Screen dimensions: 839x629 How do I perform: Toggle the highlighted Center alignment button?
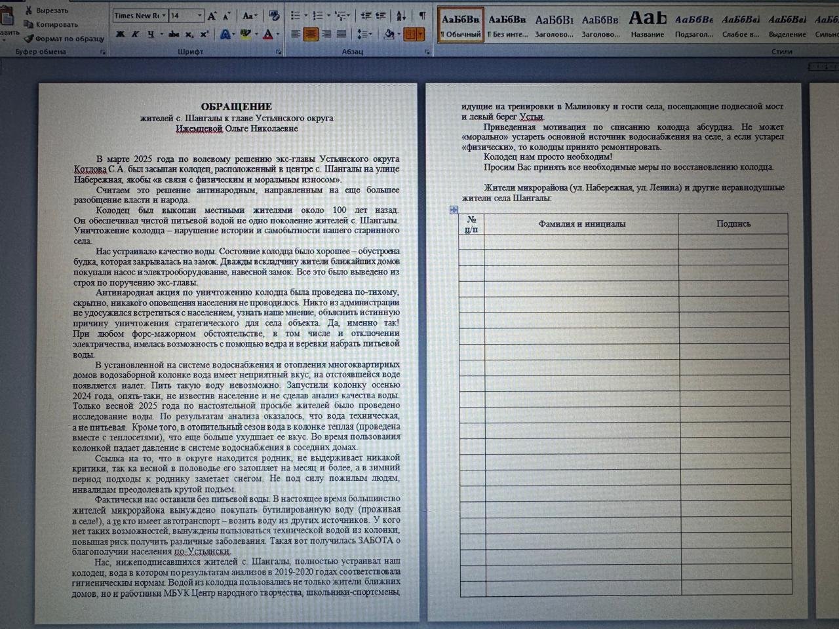tap(311, 34)
